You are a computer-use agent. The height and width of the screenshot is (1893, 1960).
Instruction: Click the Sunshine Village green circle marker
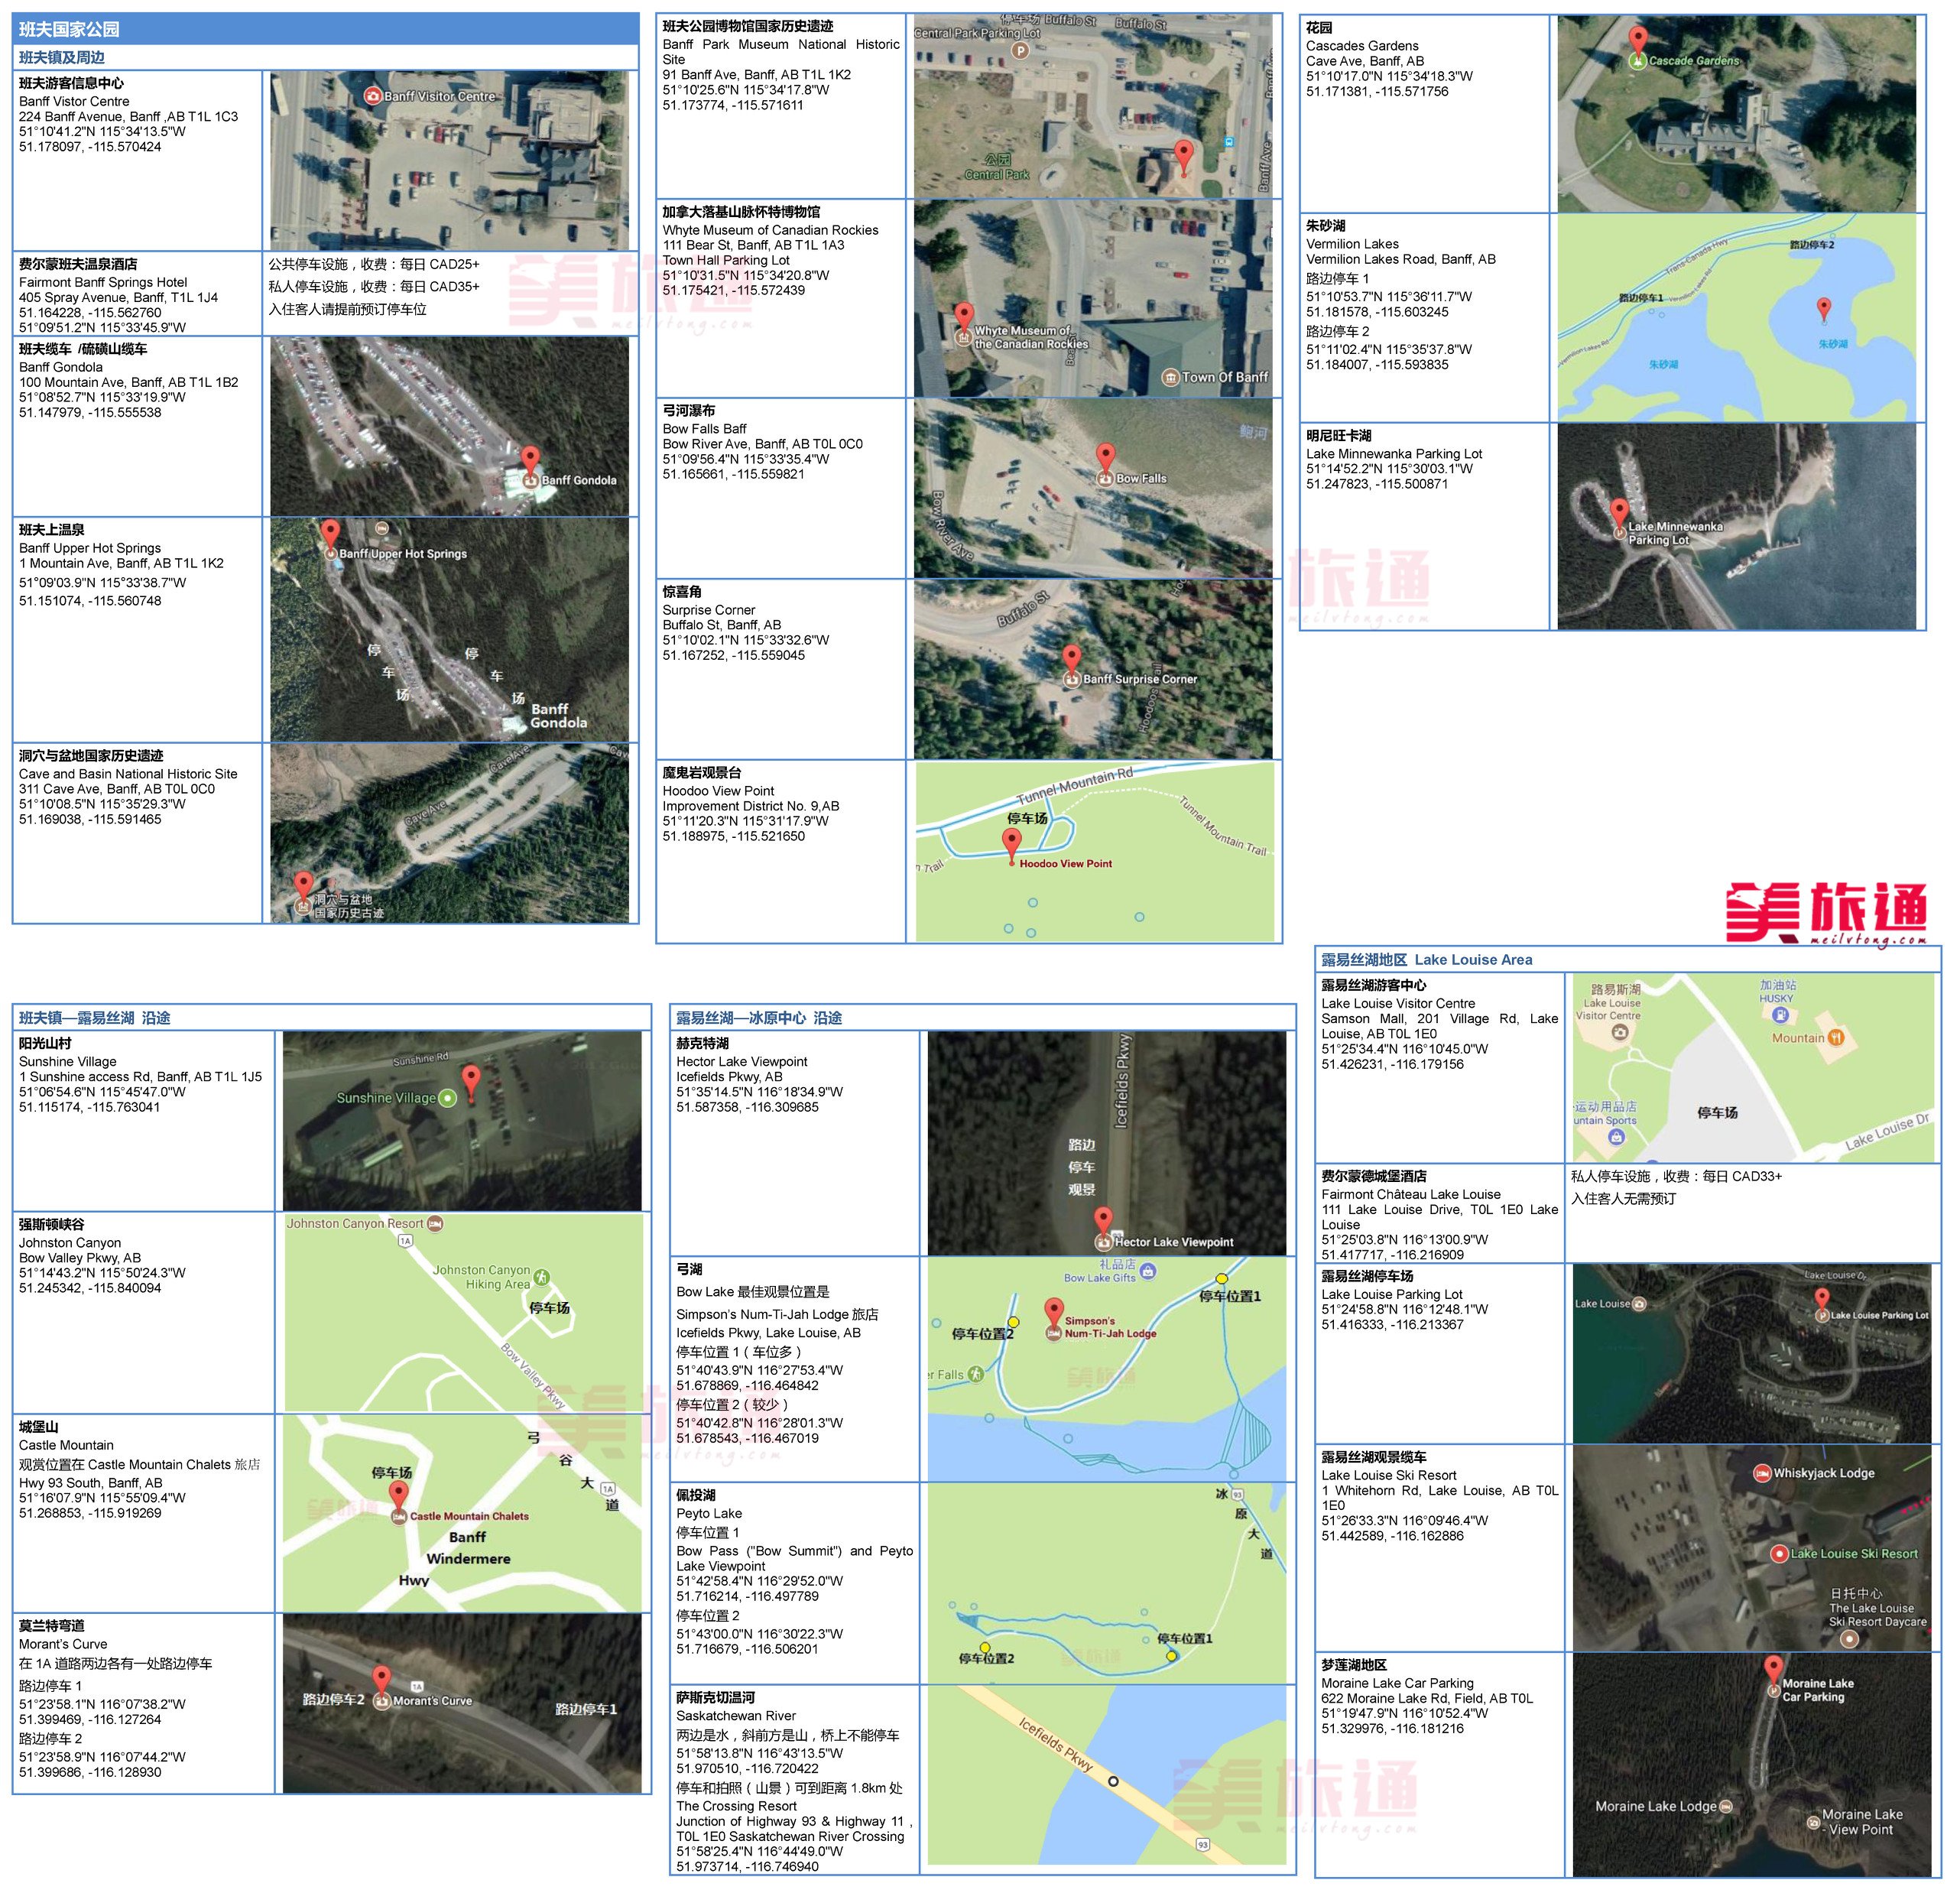point(448,1098)
